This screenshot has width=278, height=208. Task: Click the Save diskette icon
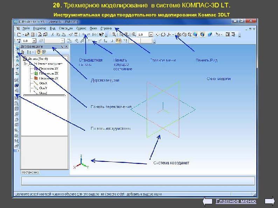pyautogui.click(x=33, y=35)
